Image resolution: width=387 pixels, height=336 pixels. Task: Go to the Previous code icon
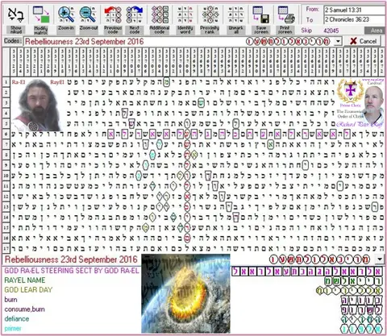pyautogui.click(x=113, y=15)
